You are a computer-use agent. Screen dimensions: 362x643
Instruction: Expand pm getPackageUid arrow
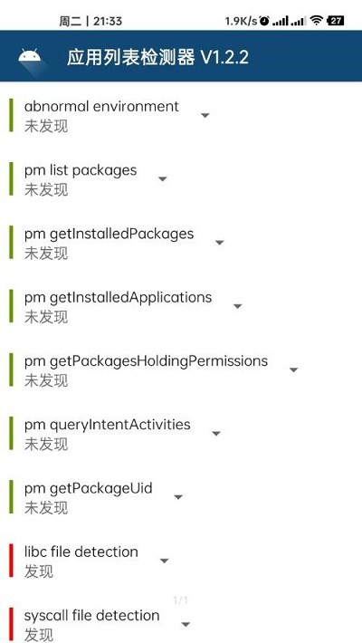(x=178, y=497)
